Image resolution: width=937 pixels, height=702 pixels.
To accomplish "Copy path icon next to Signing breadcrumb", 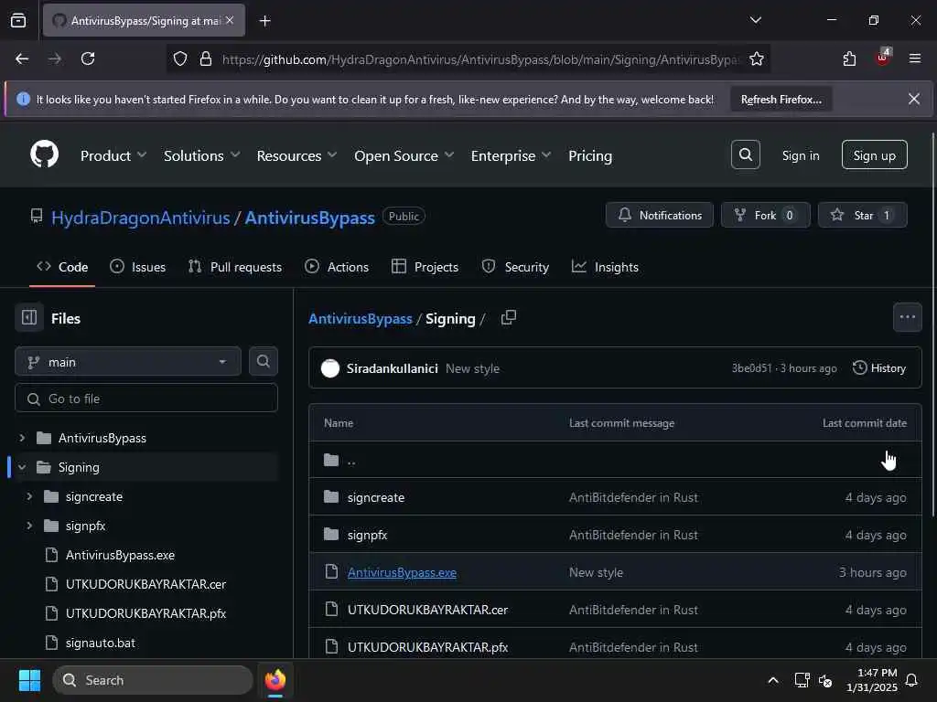I will click(509, 317).
